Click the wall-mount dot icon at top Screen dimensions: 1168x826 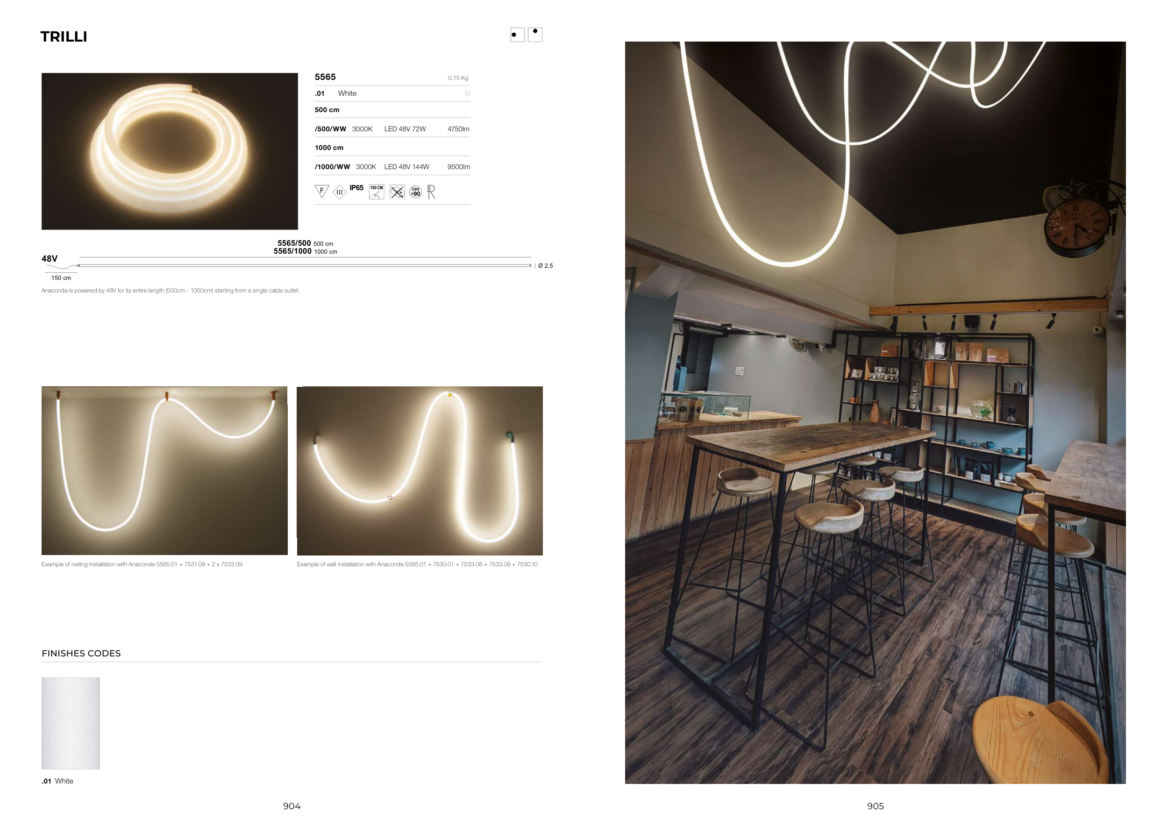pyautogui.click(x=517, y=35)
